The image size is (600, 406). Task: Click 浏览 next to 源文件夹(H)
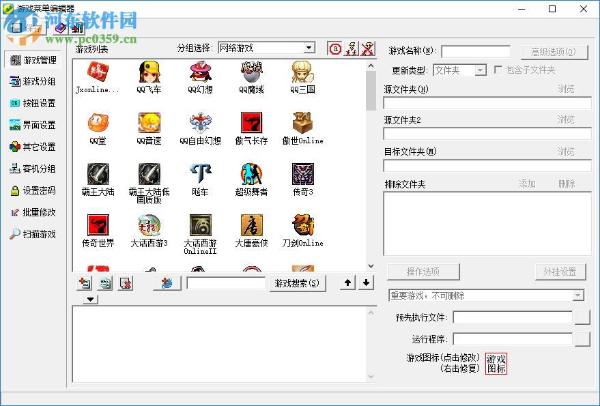tap(567, 89)
